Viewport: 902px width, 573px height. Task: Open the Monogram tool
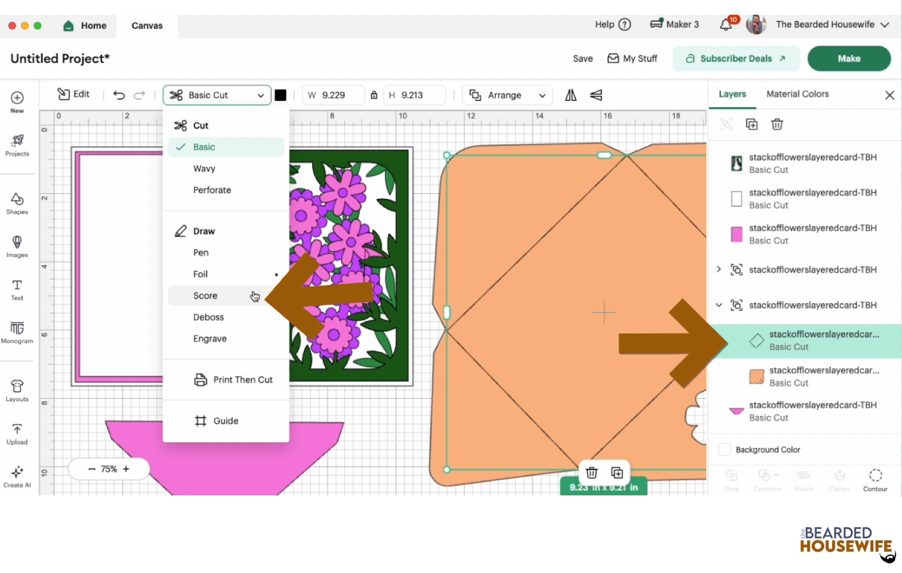click(x=17, y=332)
